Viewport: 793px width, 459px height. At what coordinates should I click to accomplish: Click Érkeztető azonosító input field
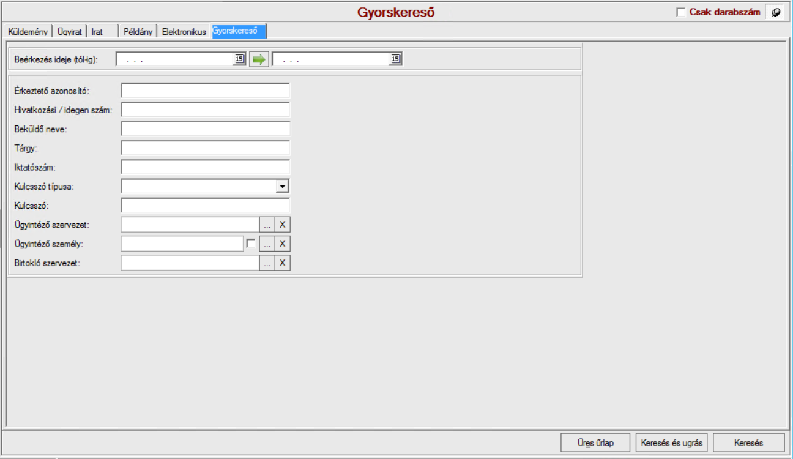205,91
